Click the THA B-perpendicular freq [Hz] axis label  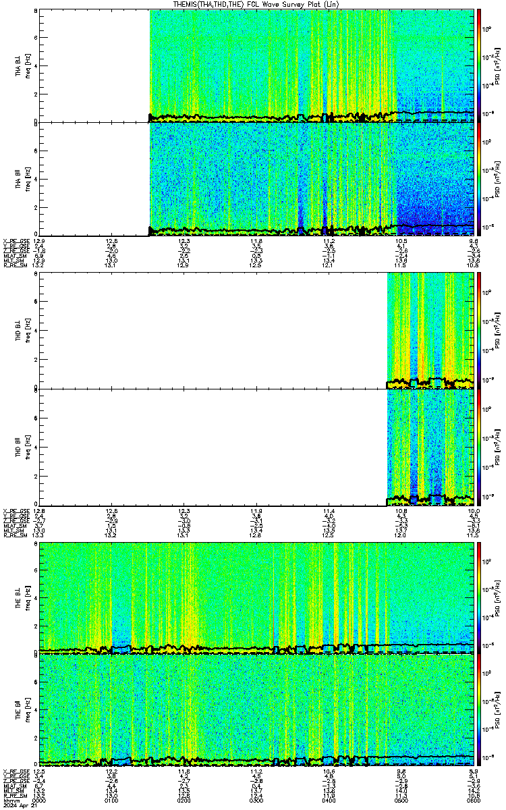click(x=28, y=65)
